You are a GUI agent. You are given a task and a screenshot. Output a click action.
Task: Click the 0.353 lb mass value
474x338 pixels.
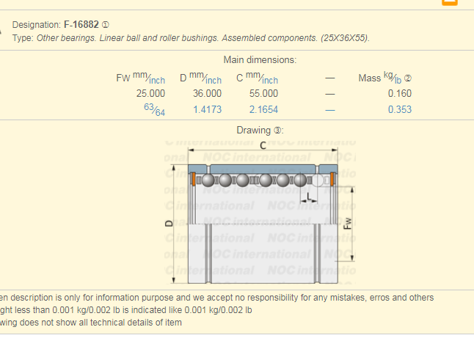tap(399, 110)
